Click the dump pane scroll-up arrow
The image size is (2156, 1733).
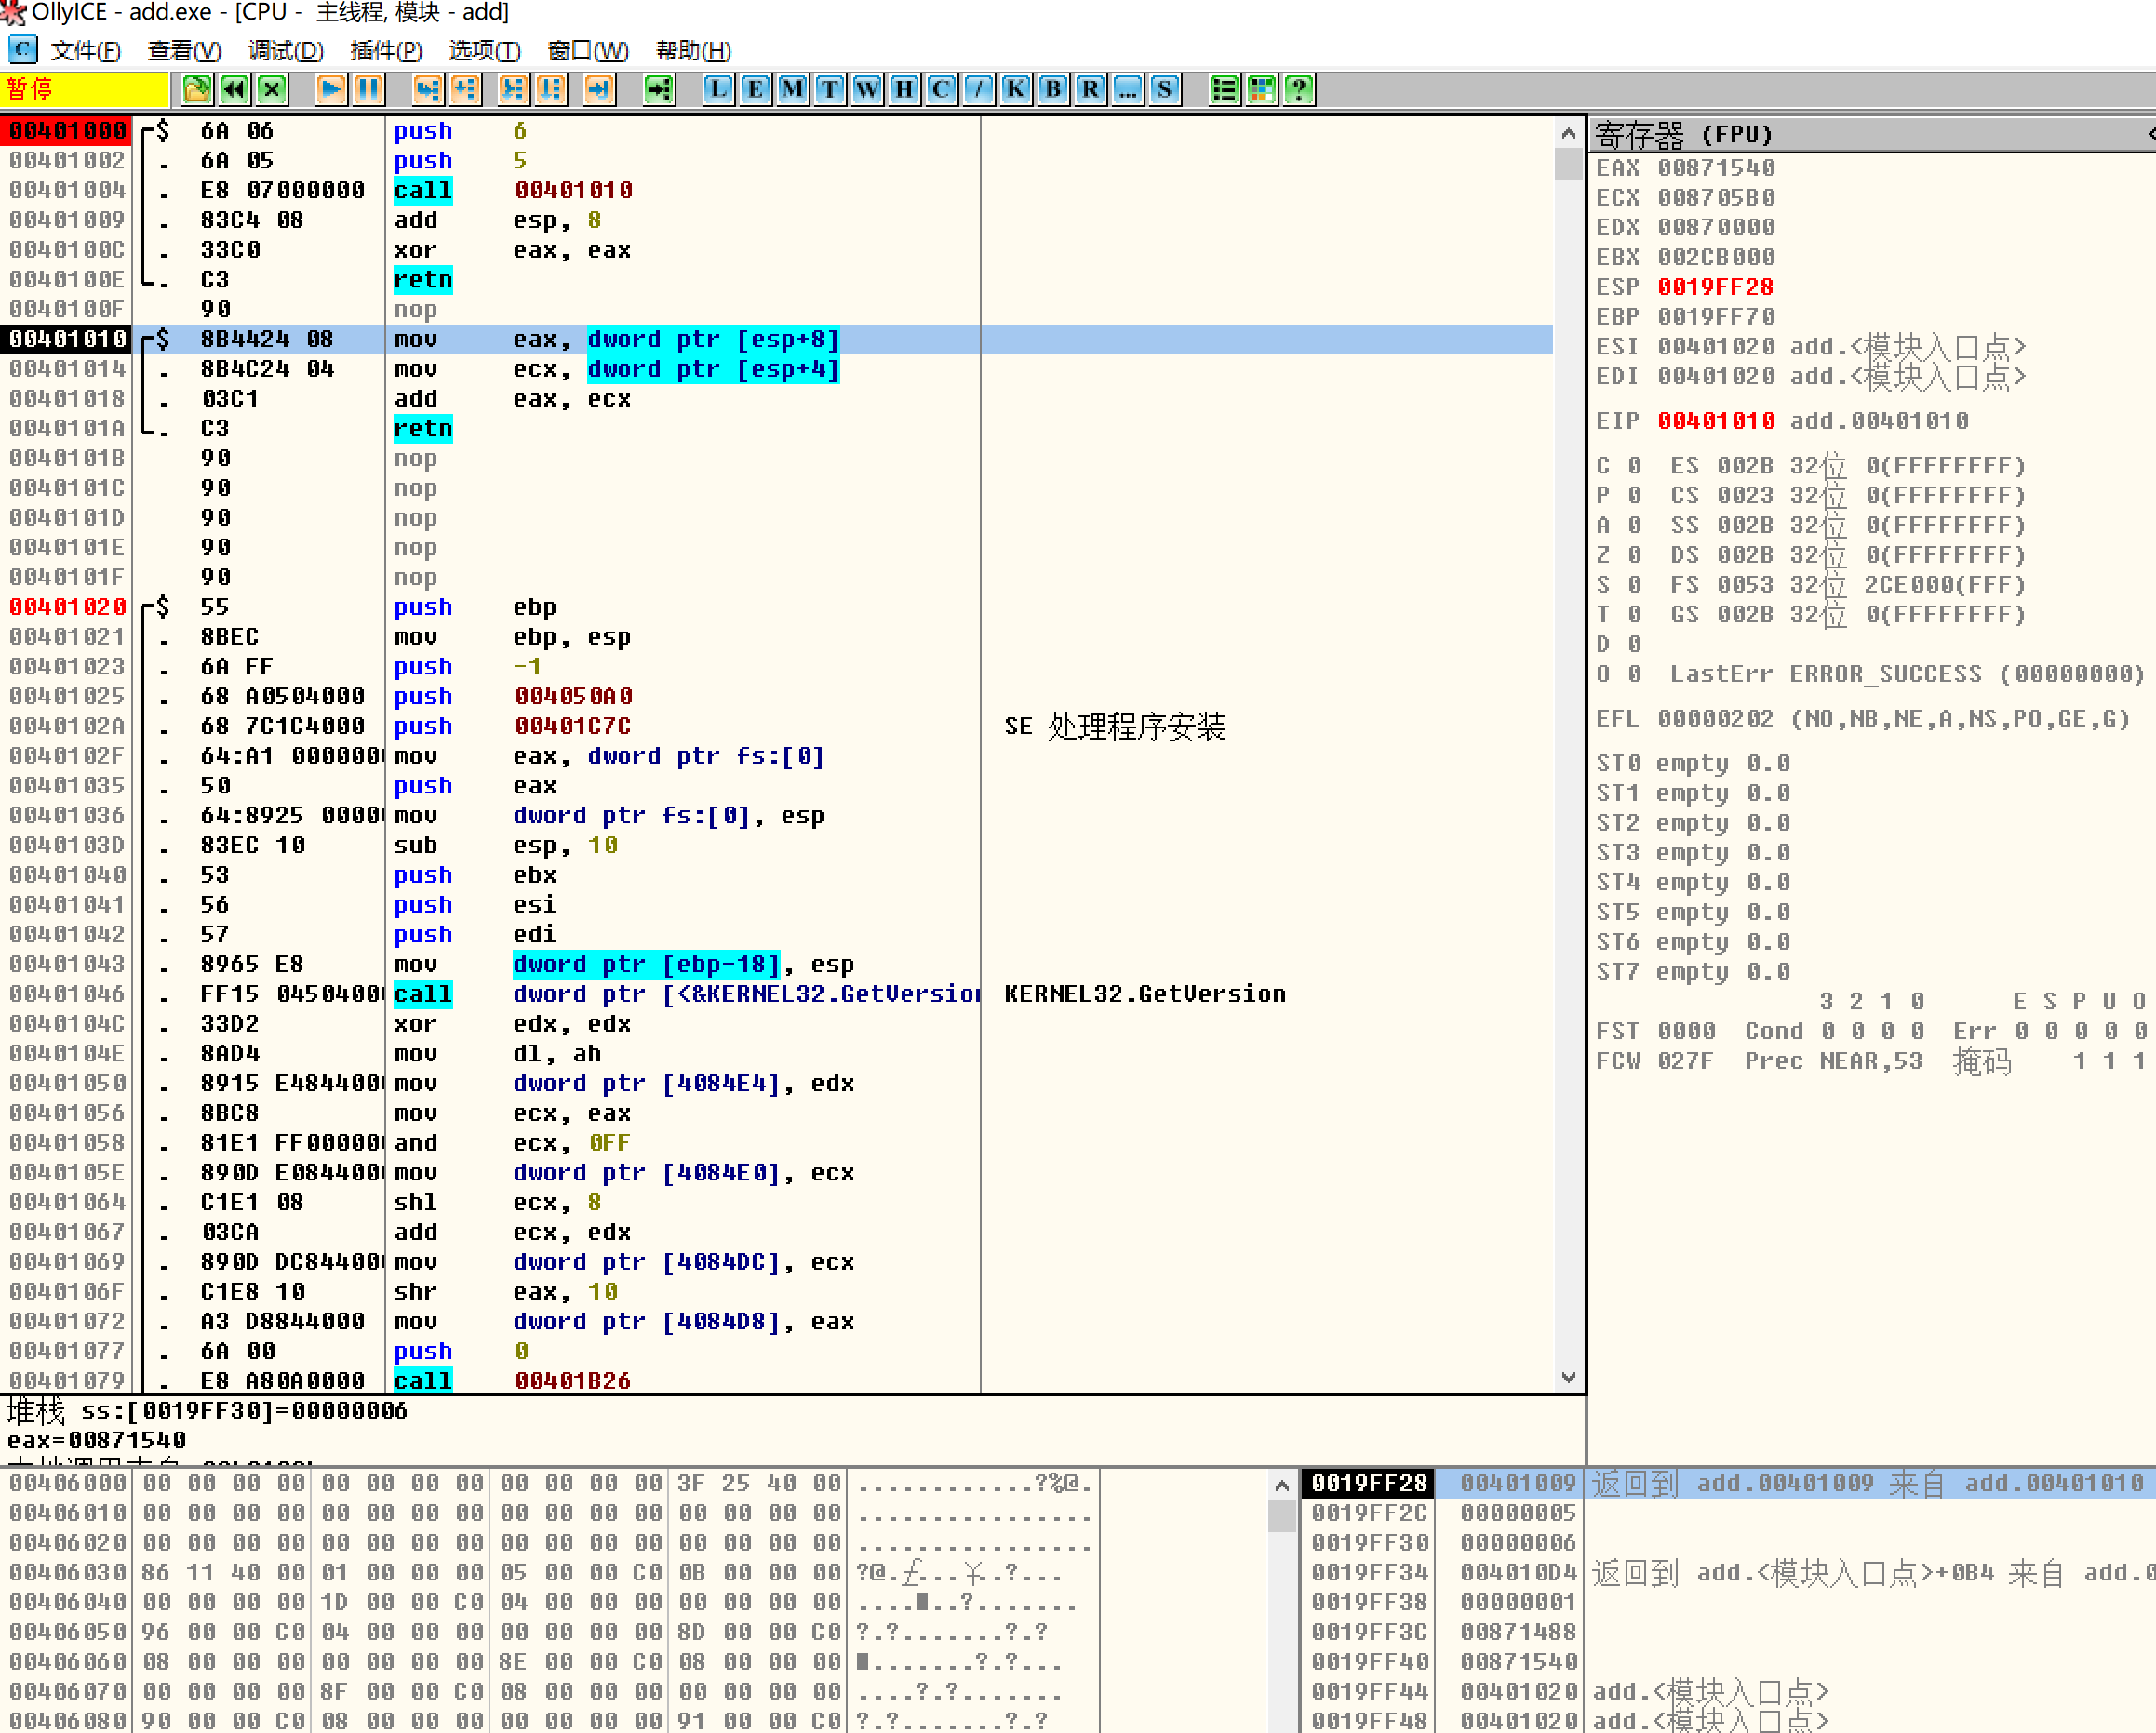click(x=1282, y=1486)
